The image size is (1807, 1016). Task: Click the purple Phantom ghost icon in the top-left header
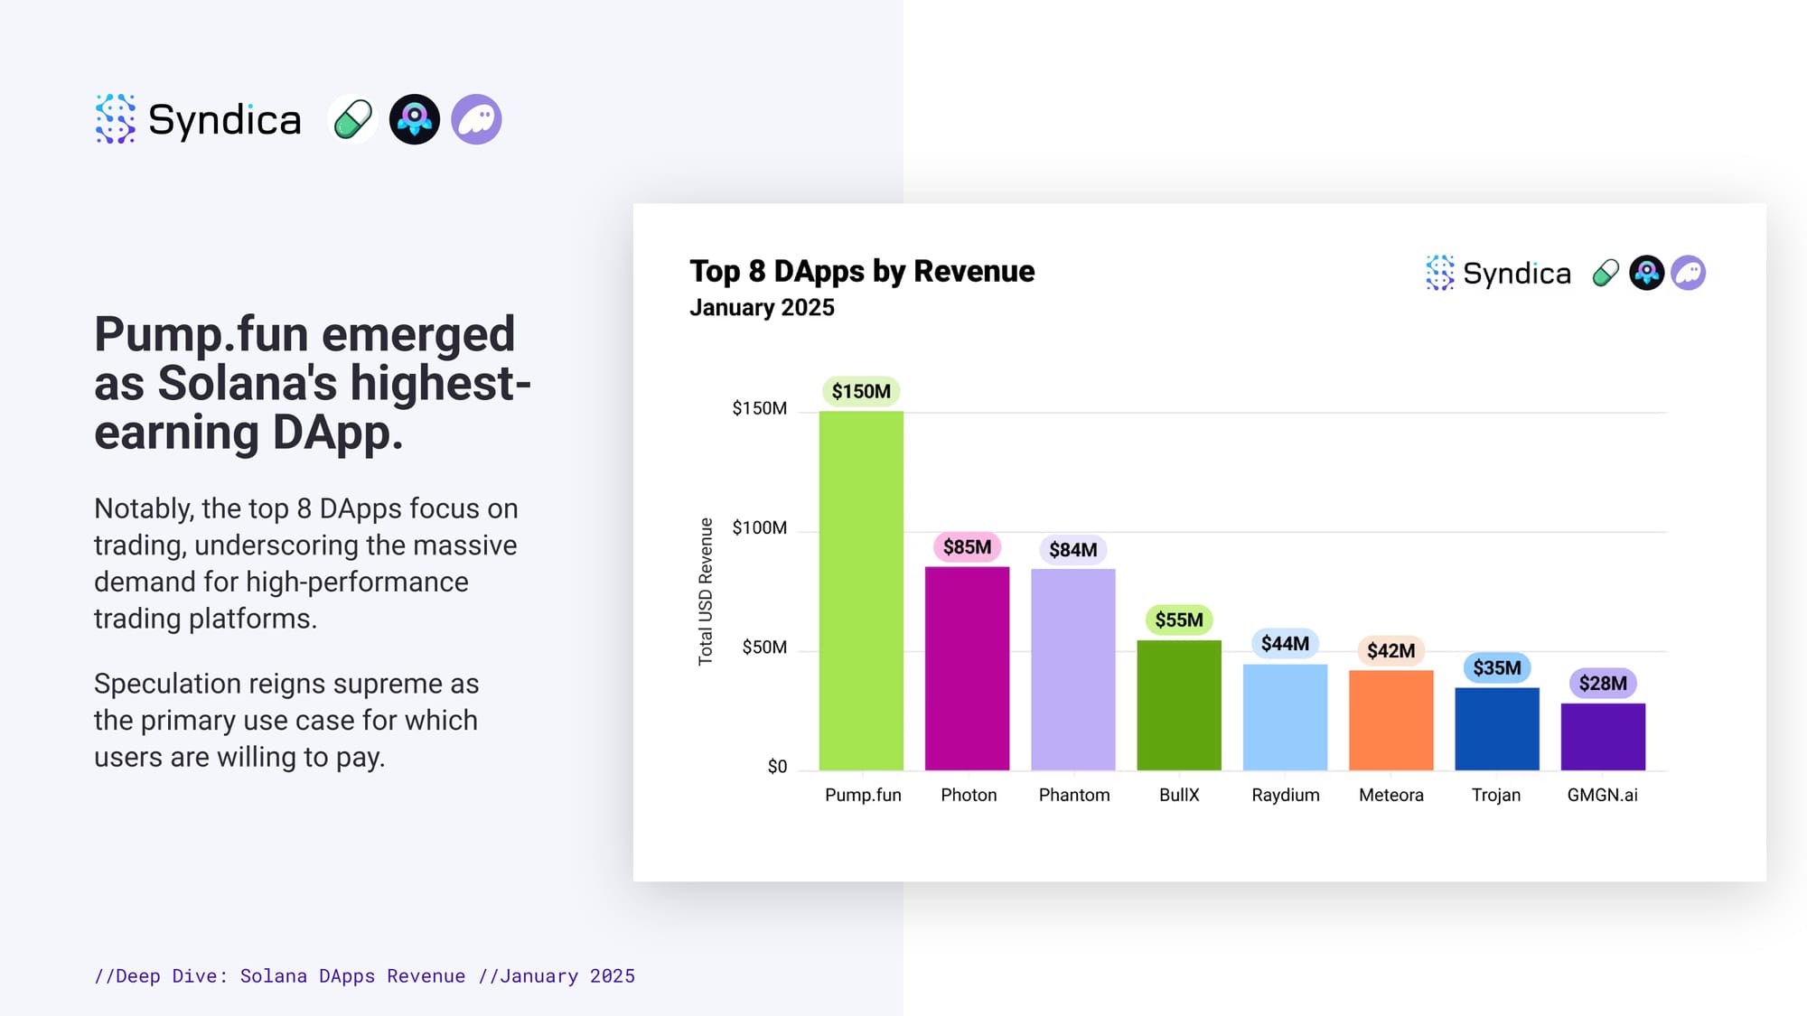tap(476, 119)
